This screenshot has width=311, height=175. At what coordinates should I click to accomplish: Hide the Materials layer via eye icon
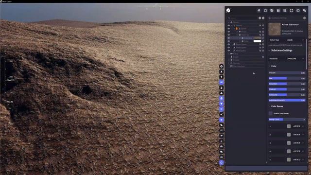[229, 35]
